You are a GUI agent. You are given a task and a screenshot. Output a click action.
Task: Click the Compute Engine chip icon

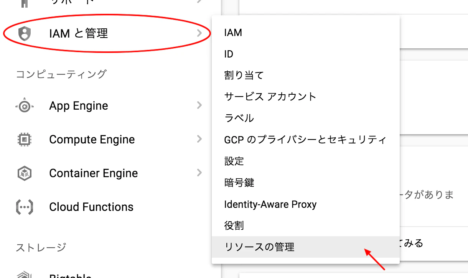pos(24,139)
